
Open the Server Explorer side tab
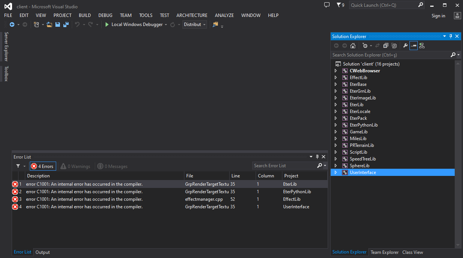(x=6, y=46)
